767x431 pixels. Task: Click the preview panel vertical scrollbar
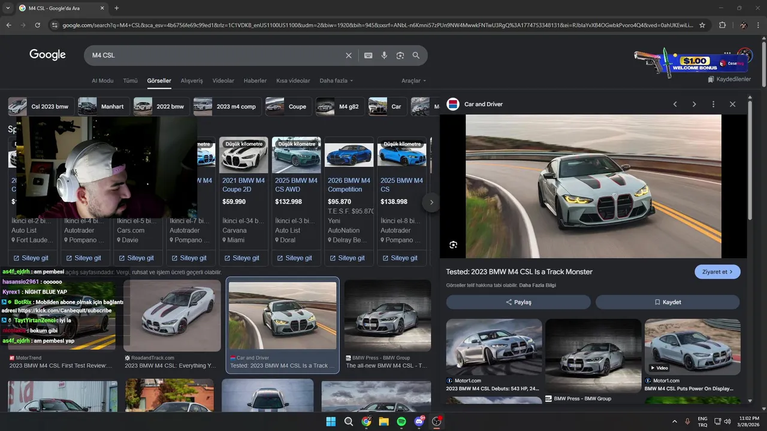tap(750, 160)
